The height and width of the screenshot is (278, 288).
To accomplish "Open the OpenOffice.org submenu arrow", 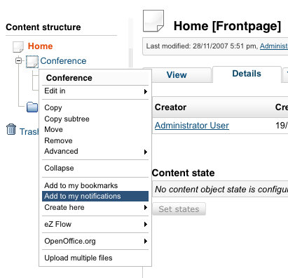I will [146, 241].
